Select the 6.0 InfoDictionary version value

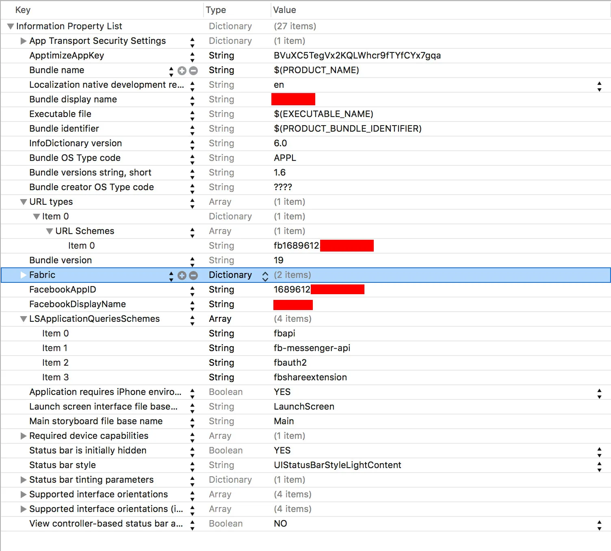pyautogui.click(x=280, y=143)
